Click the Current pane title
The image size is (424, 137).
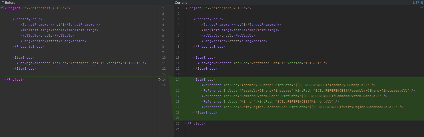[x=181, y=2]
